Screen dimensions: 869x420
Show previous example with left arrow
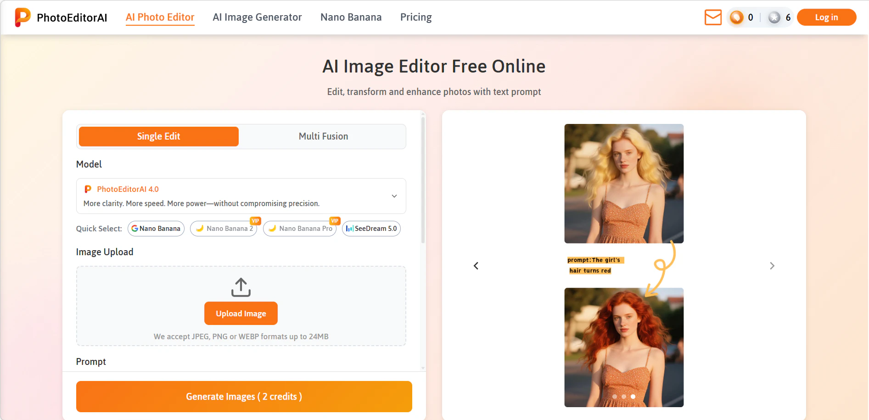pyautogui.click(x=476, y=266)
